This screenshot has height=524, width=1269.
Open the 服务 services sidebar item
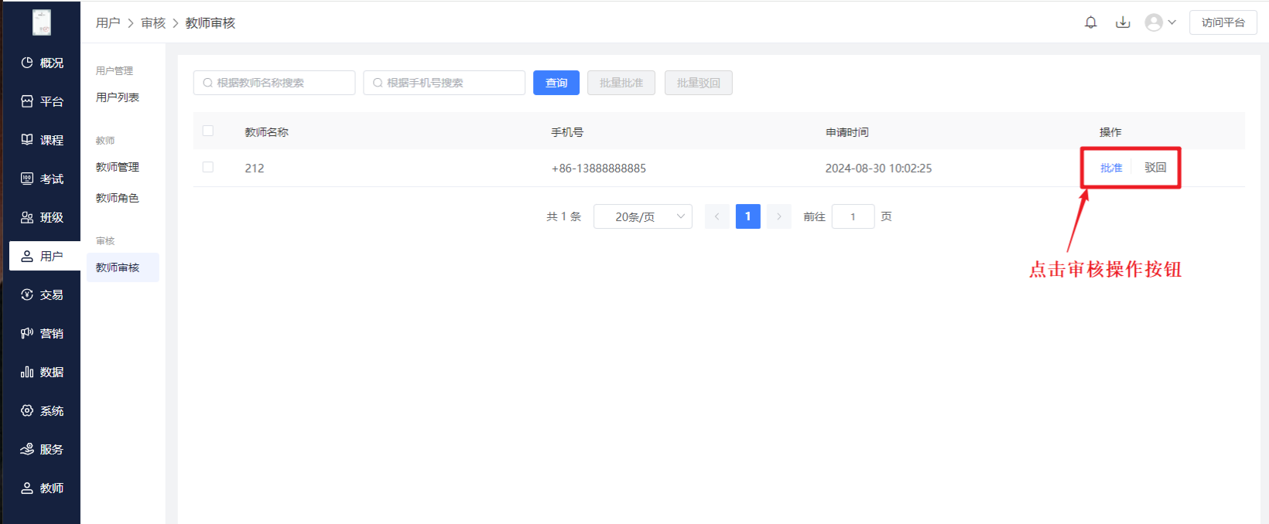(x=42, y=449)
